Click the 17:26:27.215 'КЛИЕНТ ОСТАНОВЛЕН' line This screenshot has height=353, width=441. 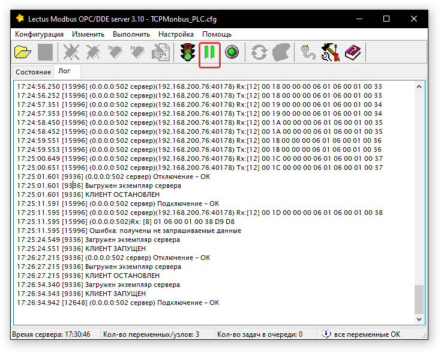point(88,276)
